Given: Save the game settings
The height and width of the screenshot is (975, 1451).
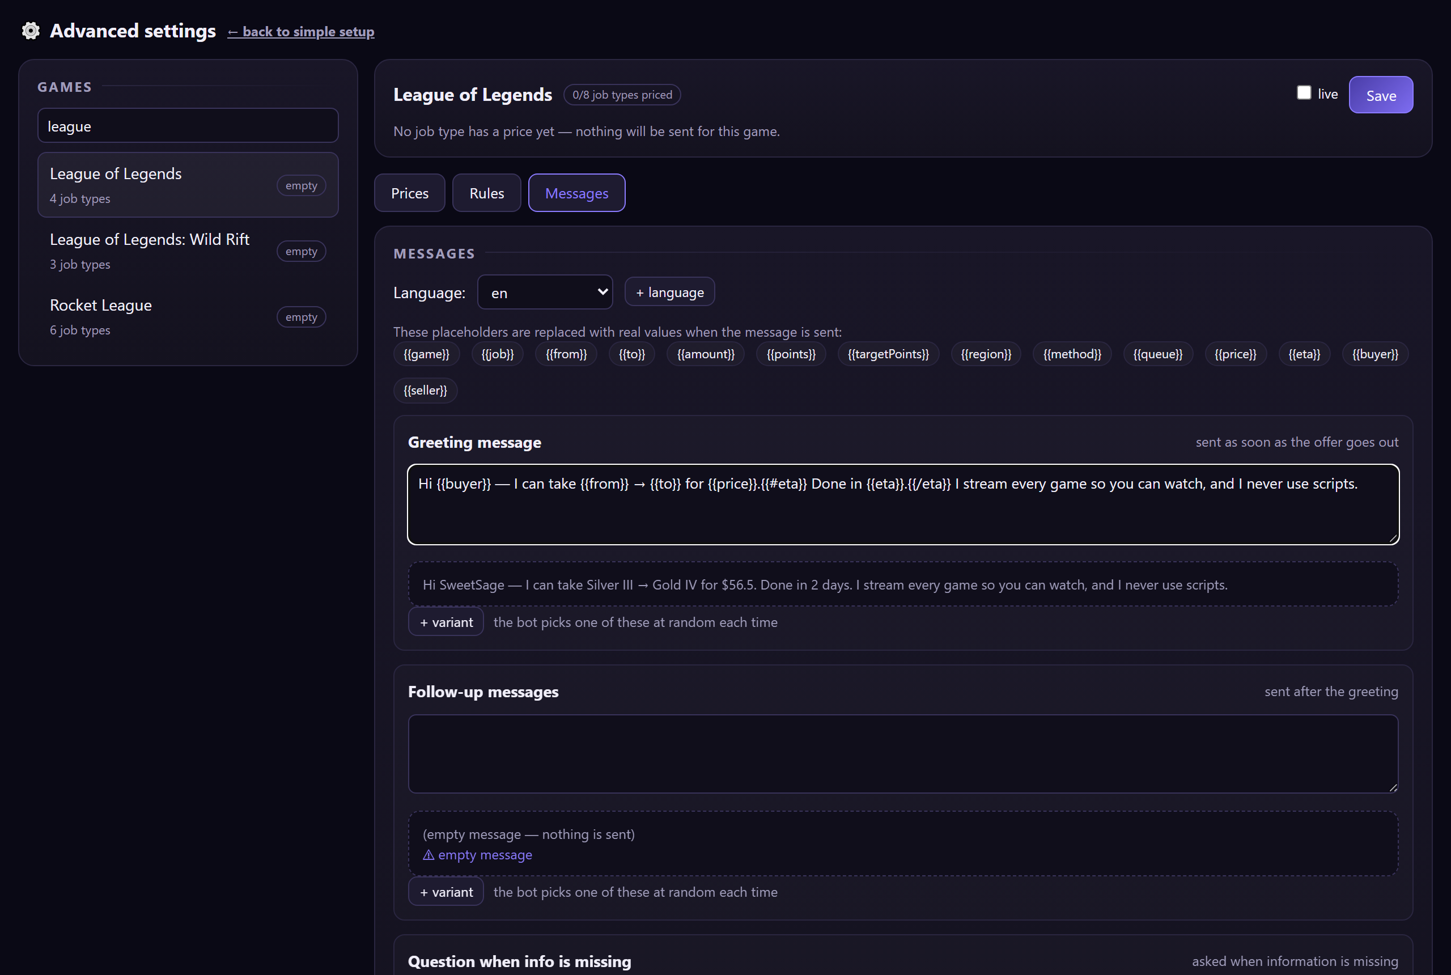Looking at the screenshot, I should pos(1381,95).
